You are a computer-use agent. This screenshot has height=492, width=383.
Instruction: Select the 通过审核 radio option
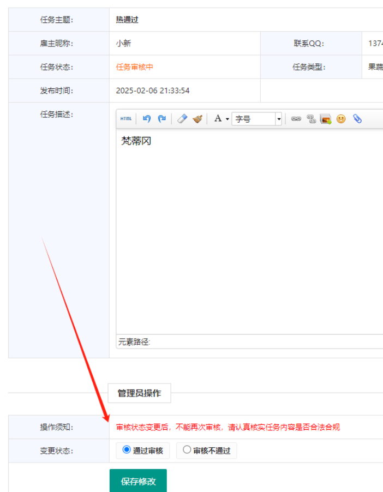127,449
